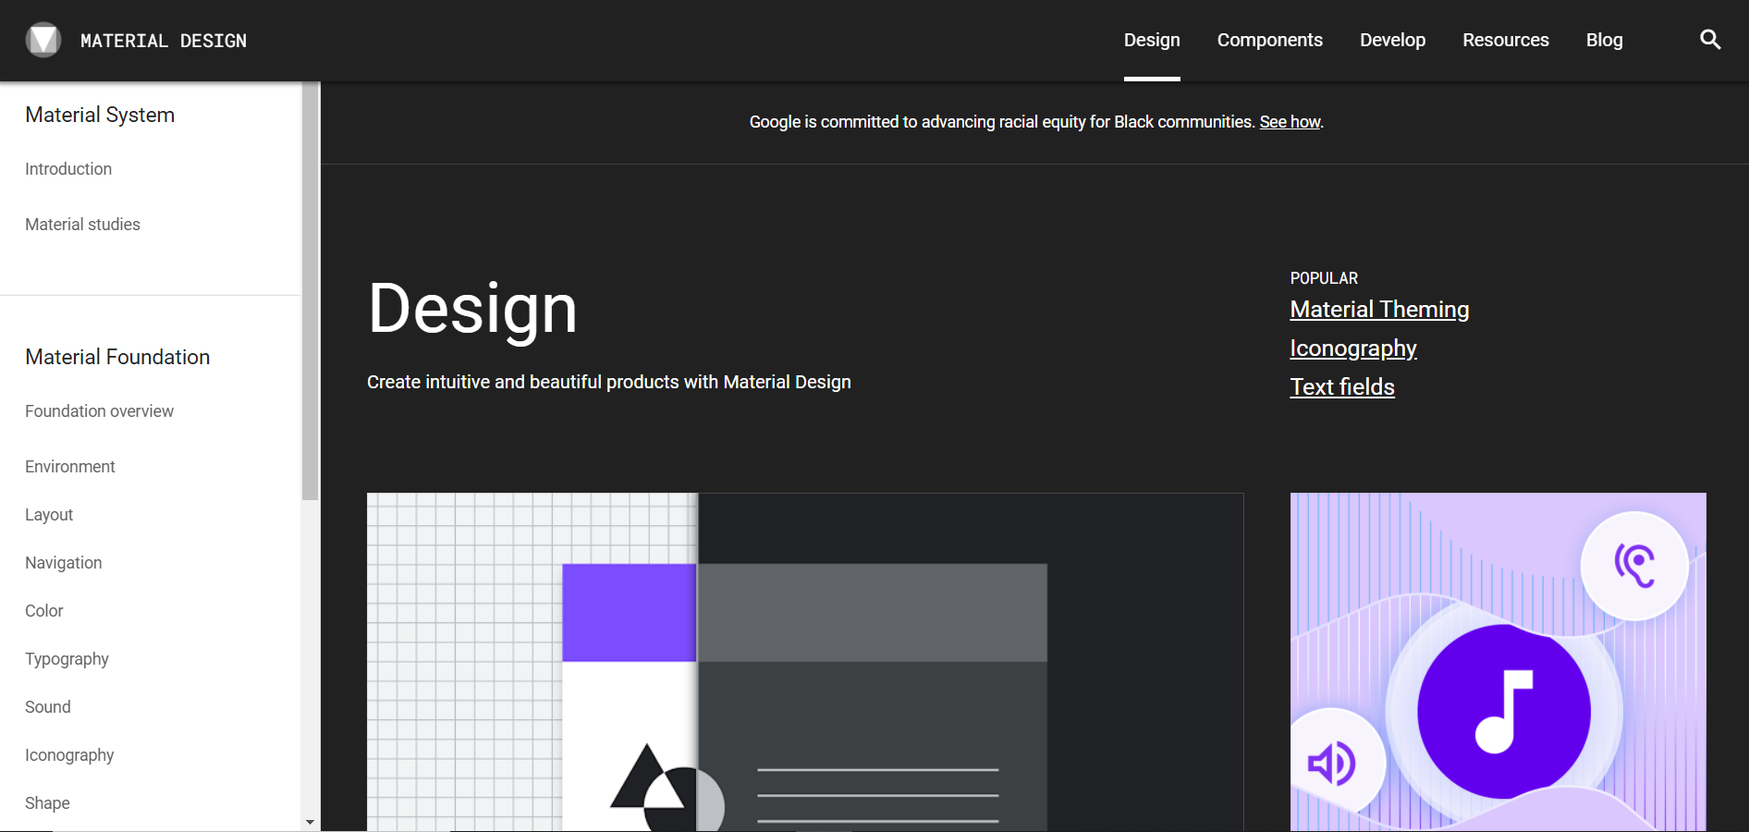Open Typography in the sidebar

point(67,659)
